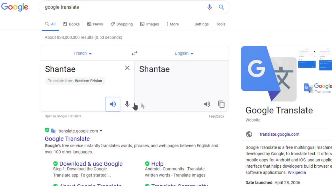332x186 pixels.
Task: Listen to the source text pronunciation
Action: pyautogui.click(x=113, y=104)
